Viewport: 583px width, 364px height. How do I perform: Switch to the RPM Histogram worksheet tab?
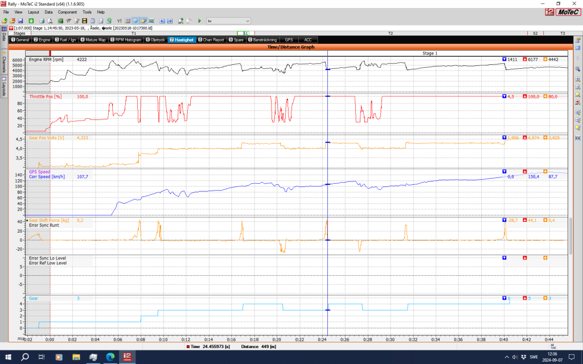[x=126, y=40]
